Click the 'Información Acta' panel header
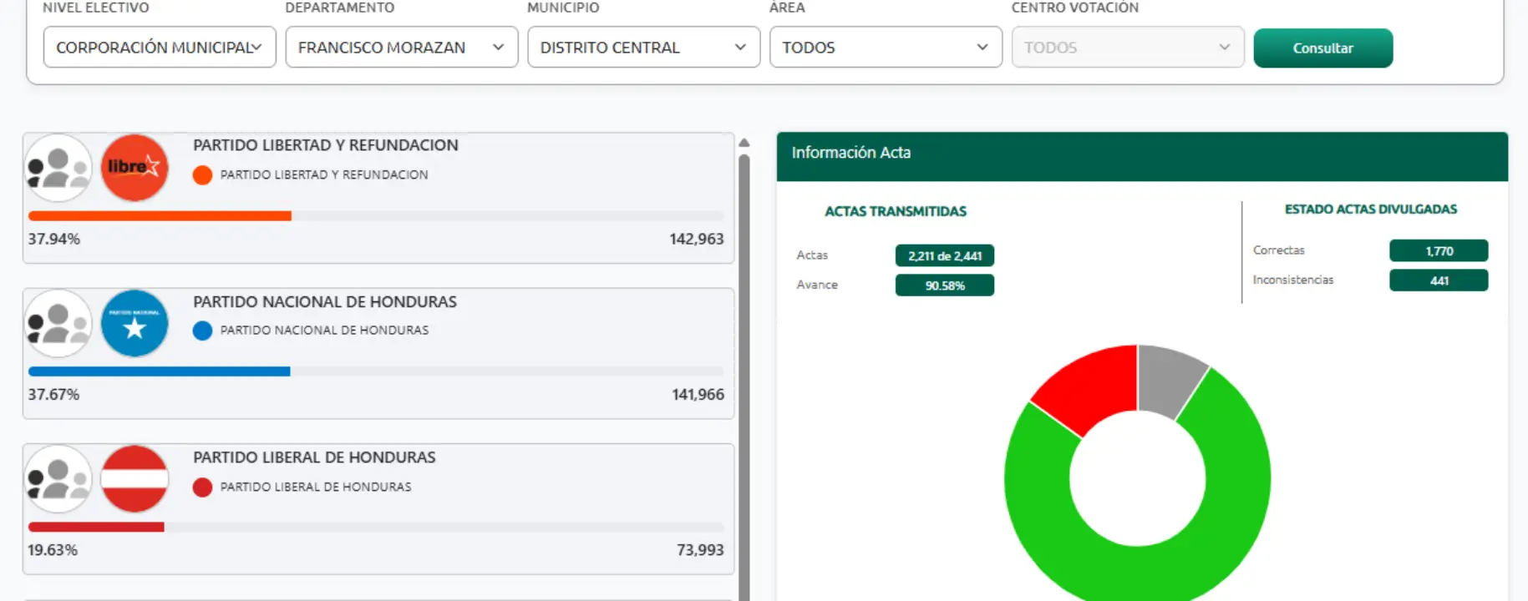 click(1142, 156)
